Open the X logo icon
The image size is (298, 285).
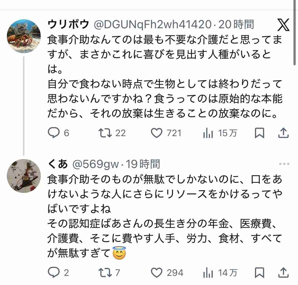283,25
